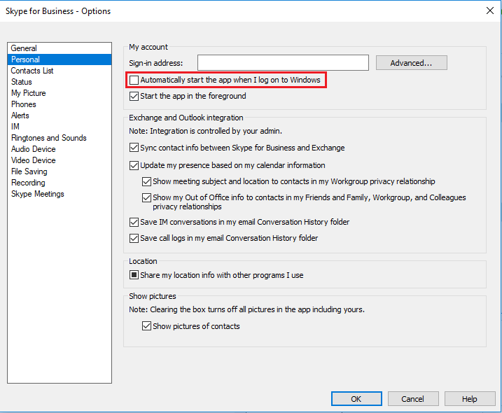The image size is (502, 413).
Task: Uncheck Show pictures of contacts
Action: pos(146,326)
